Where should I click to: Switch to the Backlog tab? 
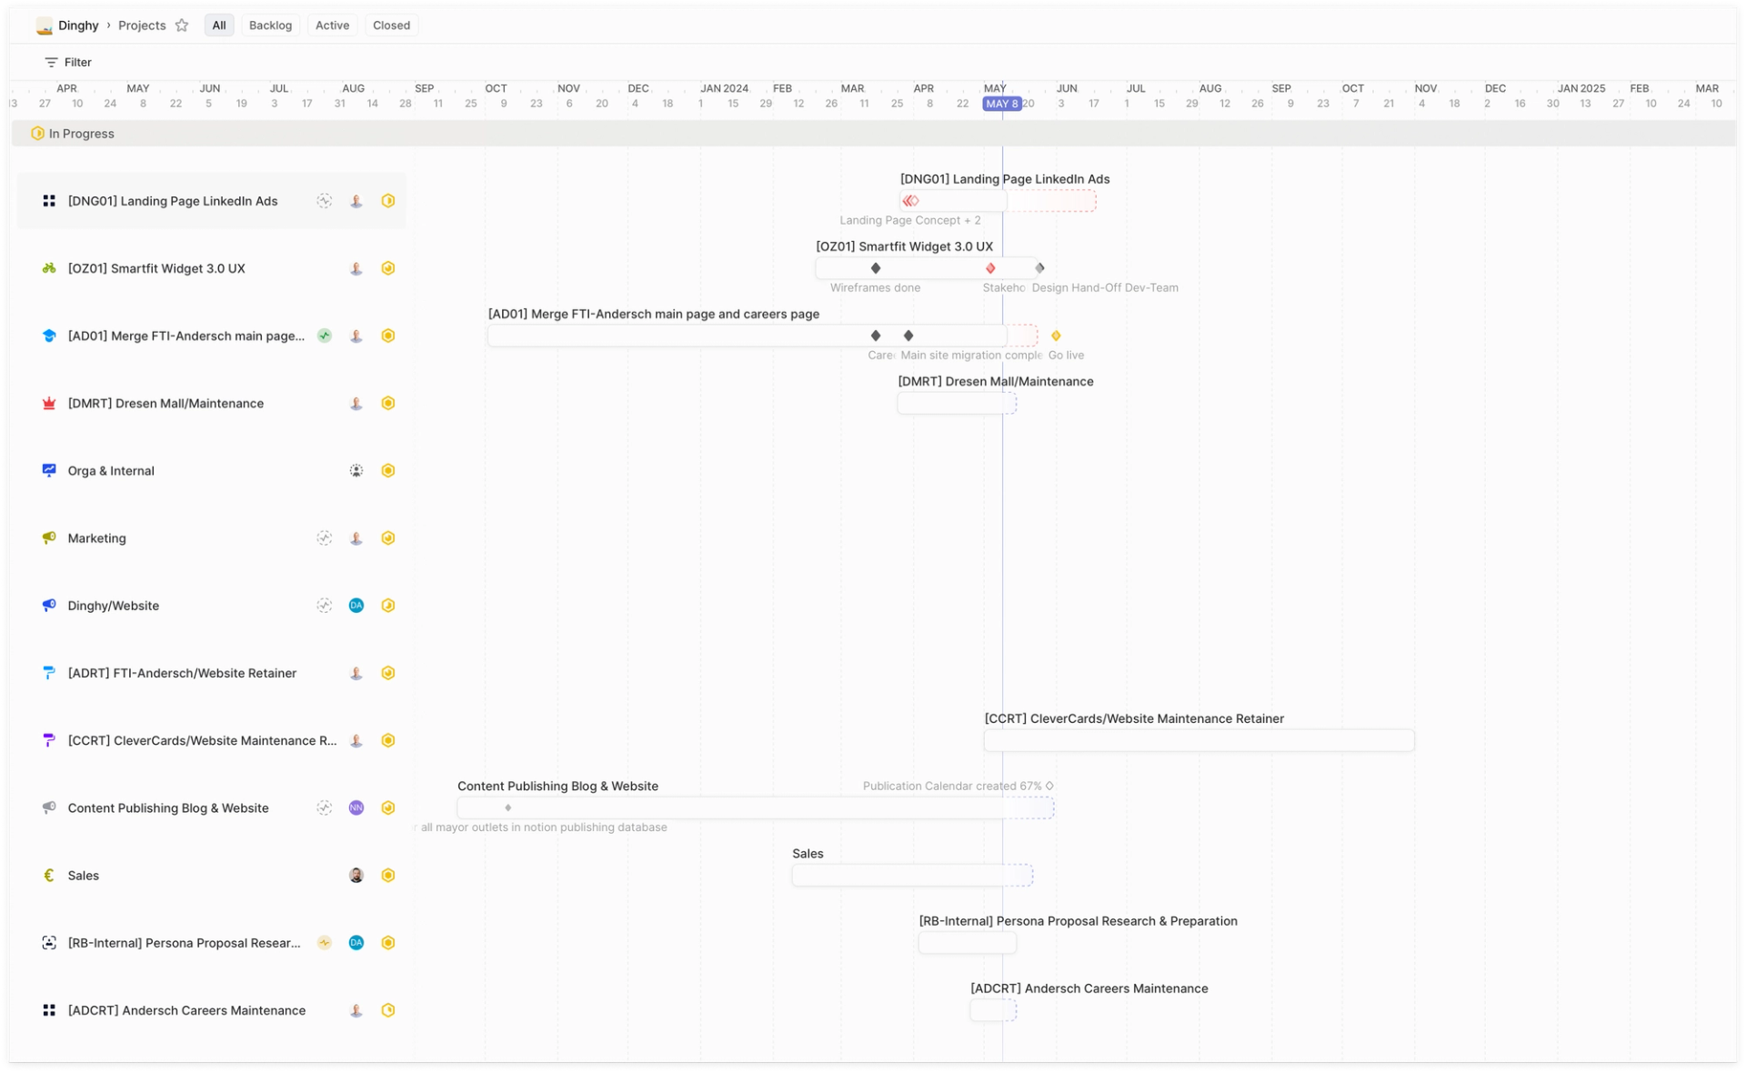[266, 25]
